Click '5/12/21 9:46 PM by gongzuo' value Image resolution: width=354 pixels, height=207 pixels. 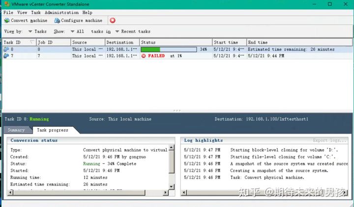(x=115, y=157)
